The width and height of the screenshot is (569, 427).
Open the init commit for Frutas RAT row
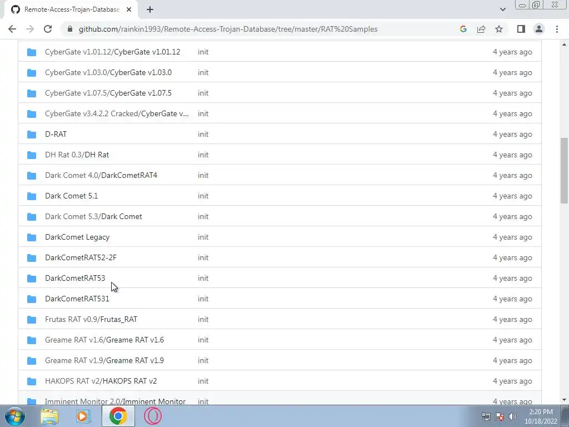coord(203,320)
